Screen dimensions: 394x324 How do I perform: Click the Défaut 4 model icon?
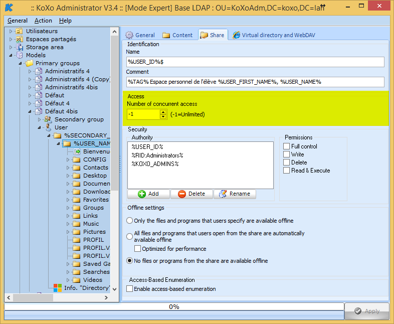38,103
